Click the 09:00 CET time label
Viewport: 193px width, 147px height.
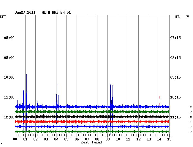coord(9,58)
